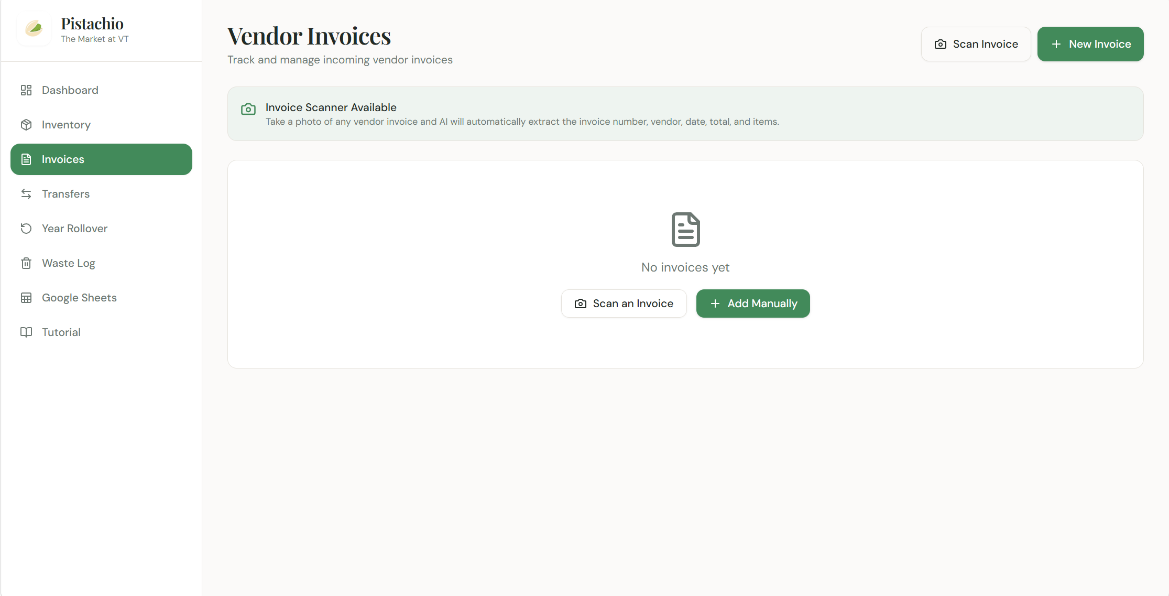Screen dimensions: 1169x596
Task: Click the Dashboard grid icon
Action: pyautogui.click(x=26, y=90)
